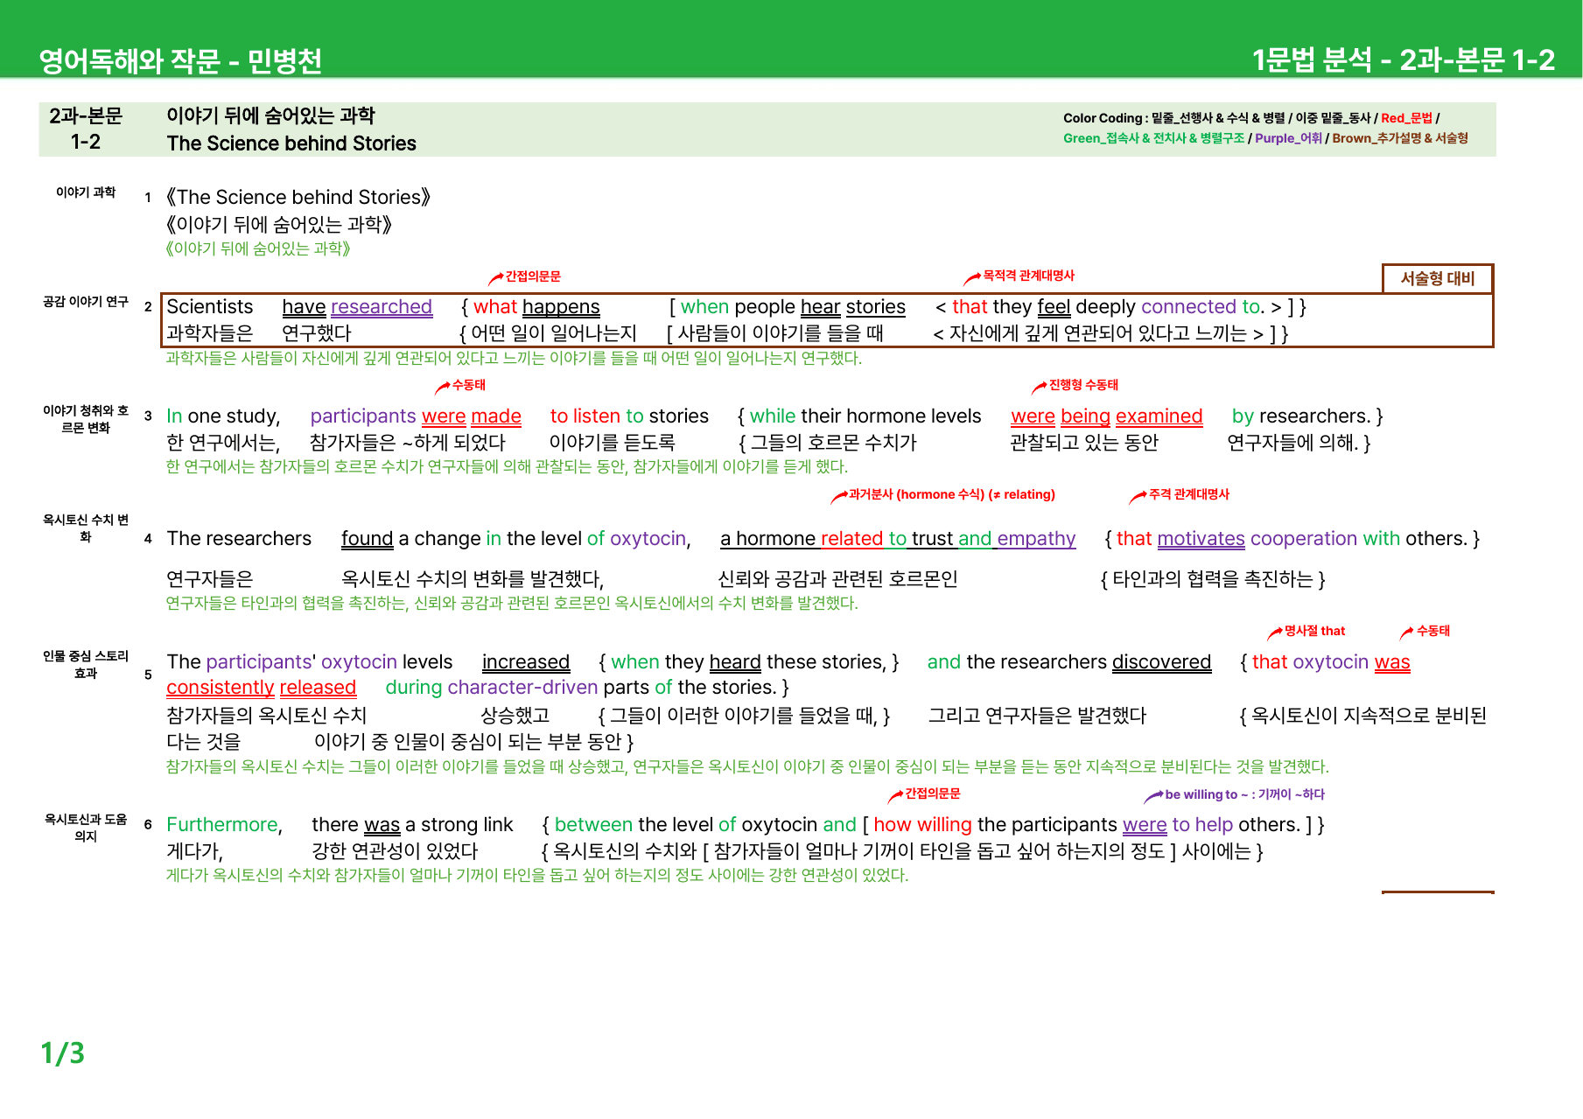Image resolution: width=1583 pixels, height=1119 pixels.
Task: Click the green translation starting '게다가 옥시토신의 수치와'
Action: (x=537, y=875)
